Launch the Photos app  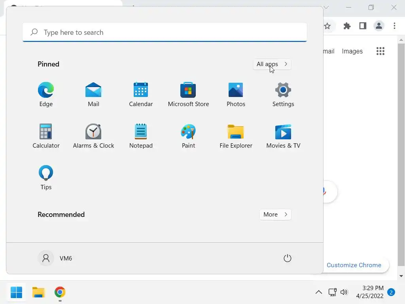pyautogui.click(x=236, y=94)
